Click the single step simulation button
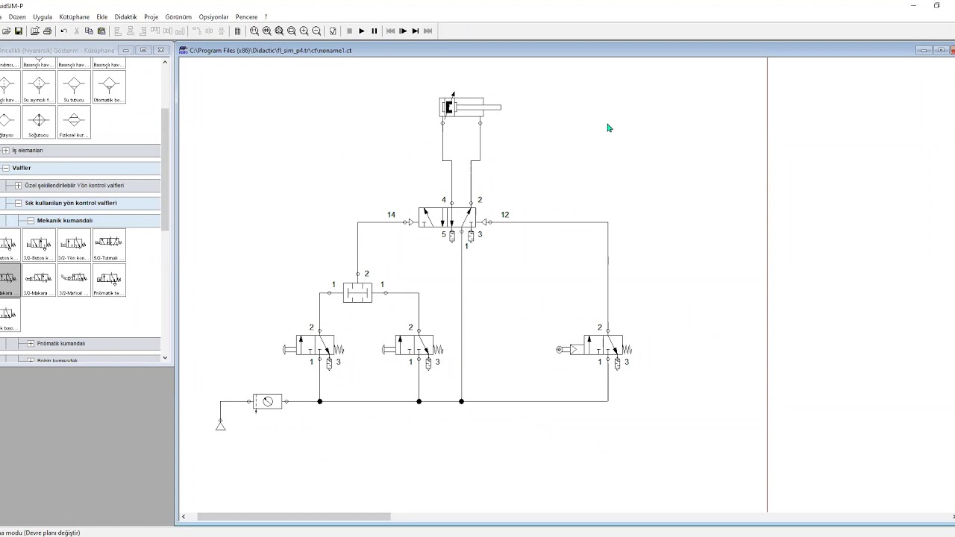Screen dimensions: 955x537 [403, 31]
